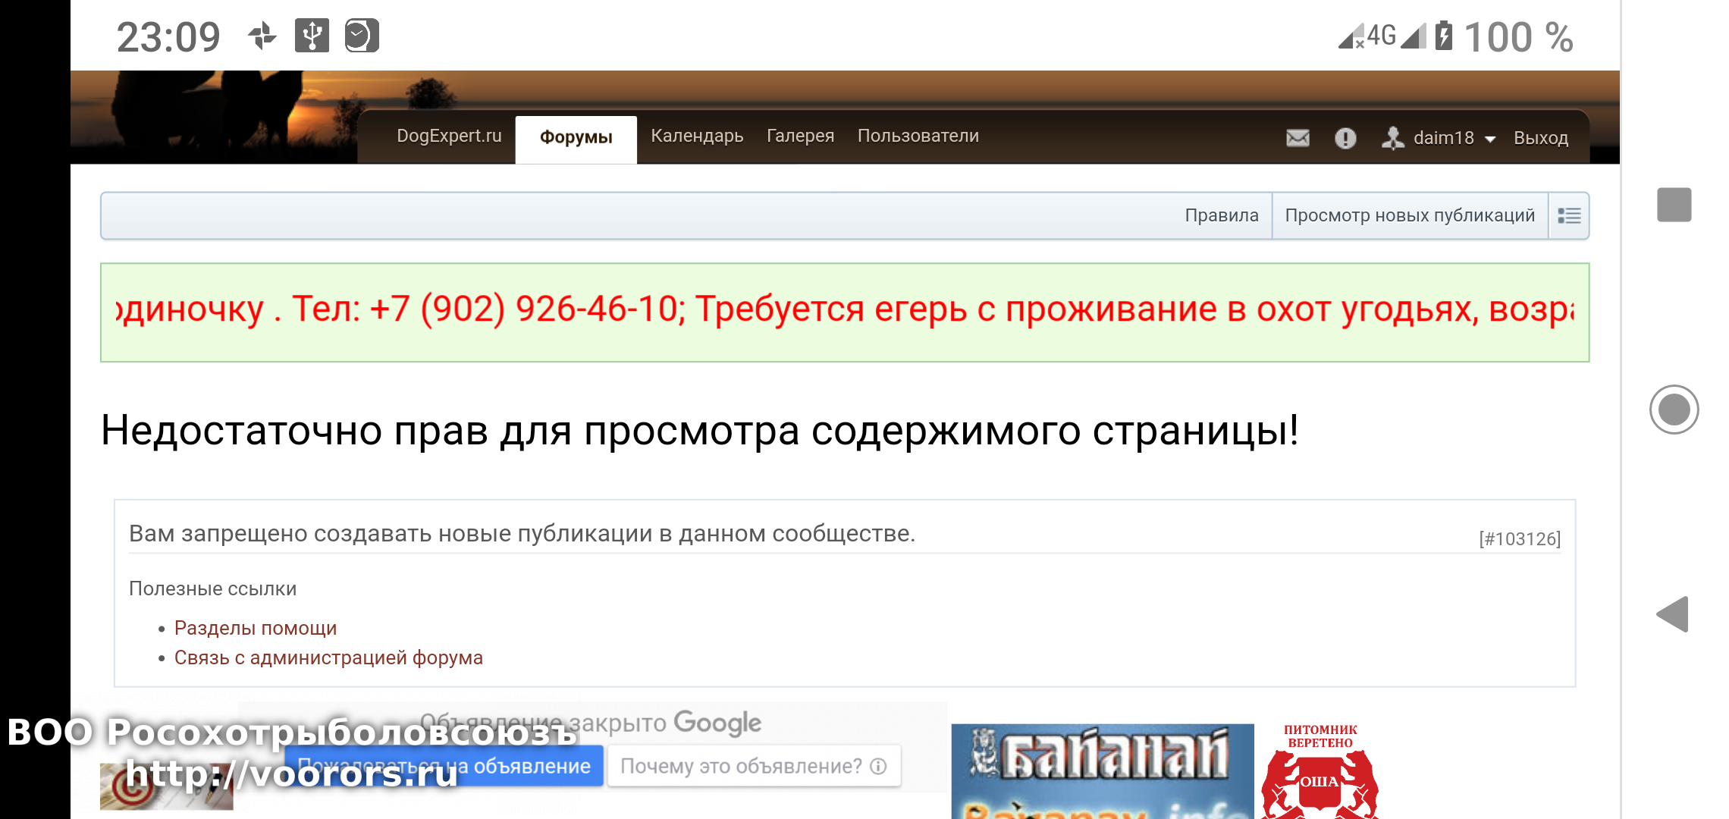Log out via Выход link
Screen dimensions: 1729x819
1540,138
